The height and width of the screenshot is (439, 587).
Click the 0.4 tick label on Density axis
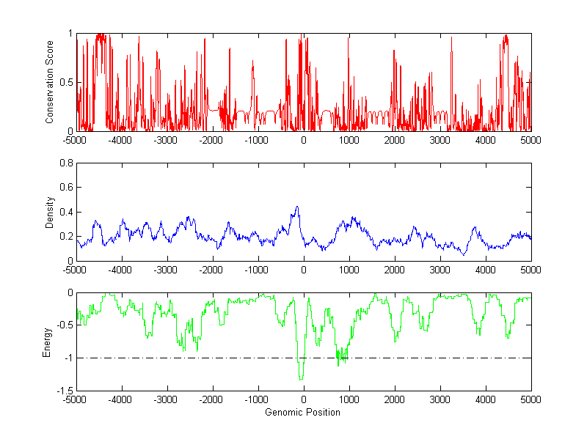65,212
